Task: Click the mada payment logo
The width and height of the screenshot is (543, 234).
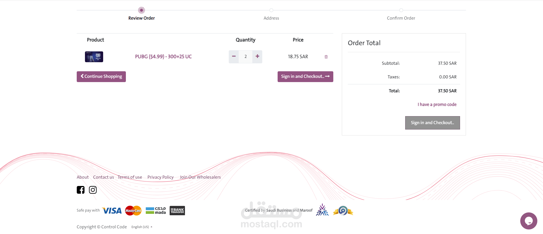Action: [x=156, y=211]
